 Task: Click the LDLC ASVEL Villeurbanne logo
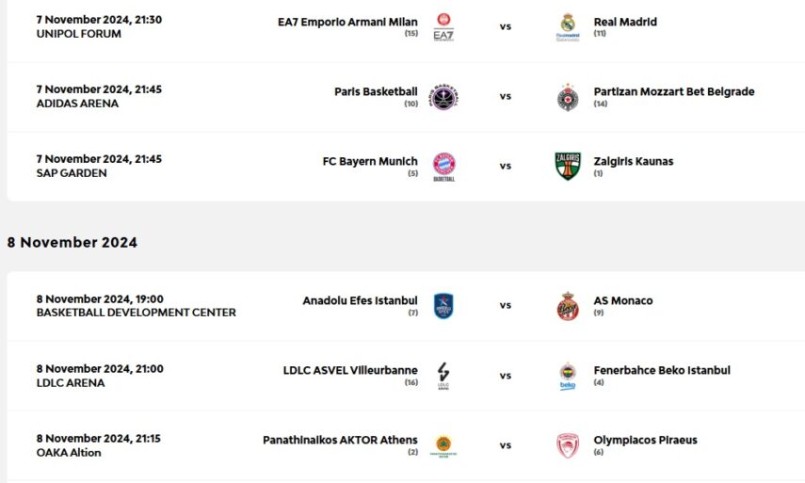443,376
